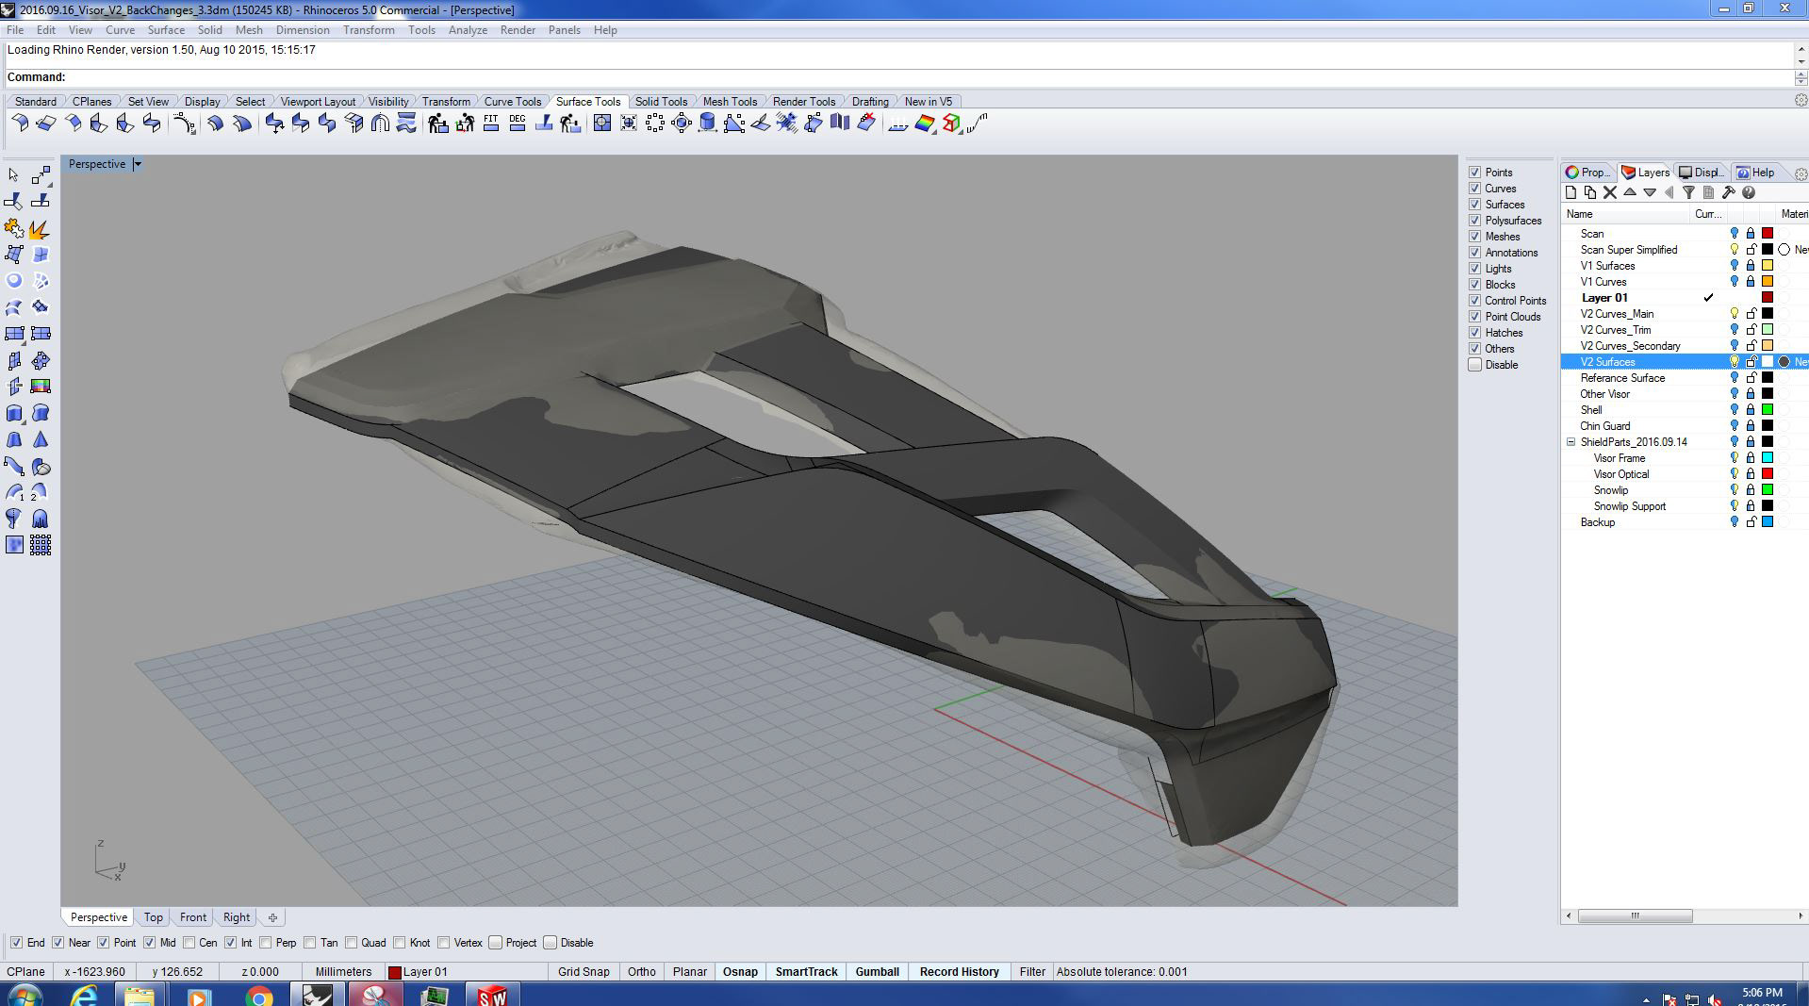Click the green color swatch of Shell layer
This screenshot has height=1006, width=1809.
pyautogui.click(x=1768, y=410)
